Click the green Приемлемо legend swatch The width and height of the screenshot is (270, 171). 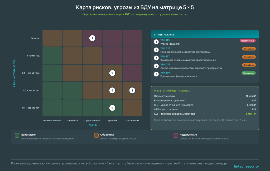(x=17, y=135)
